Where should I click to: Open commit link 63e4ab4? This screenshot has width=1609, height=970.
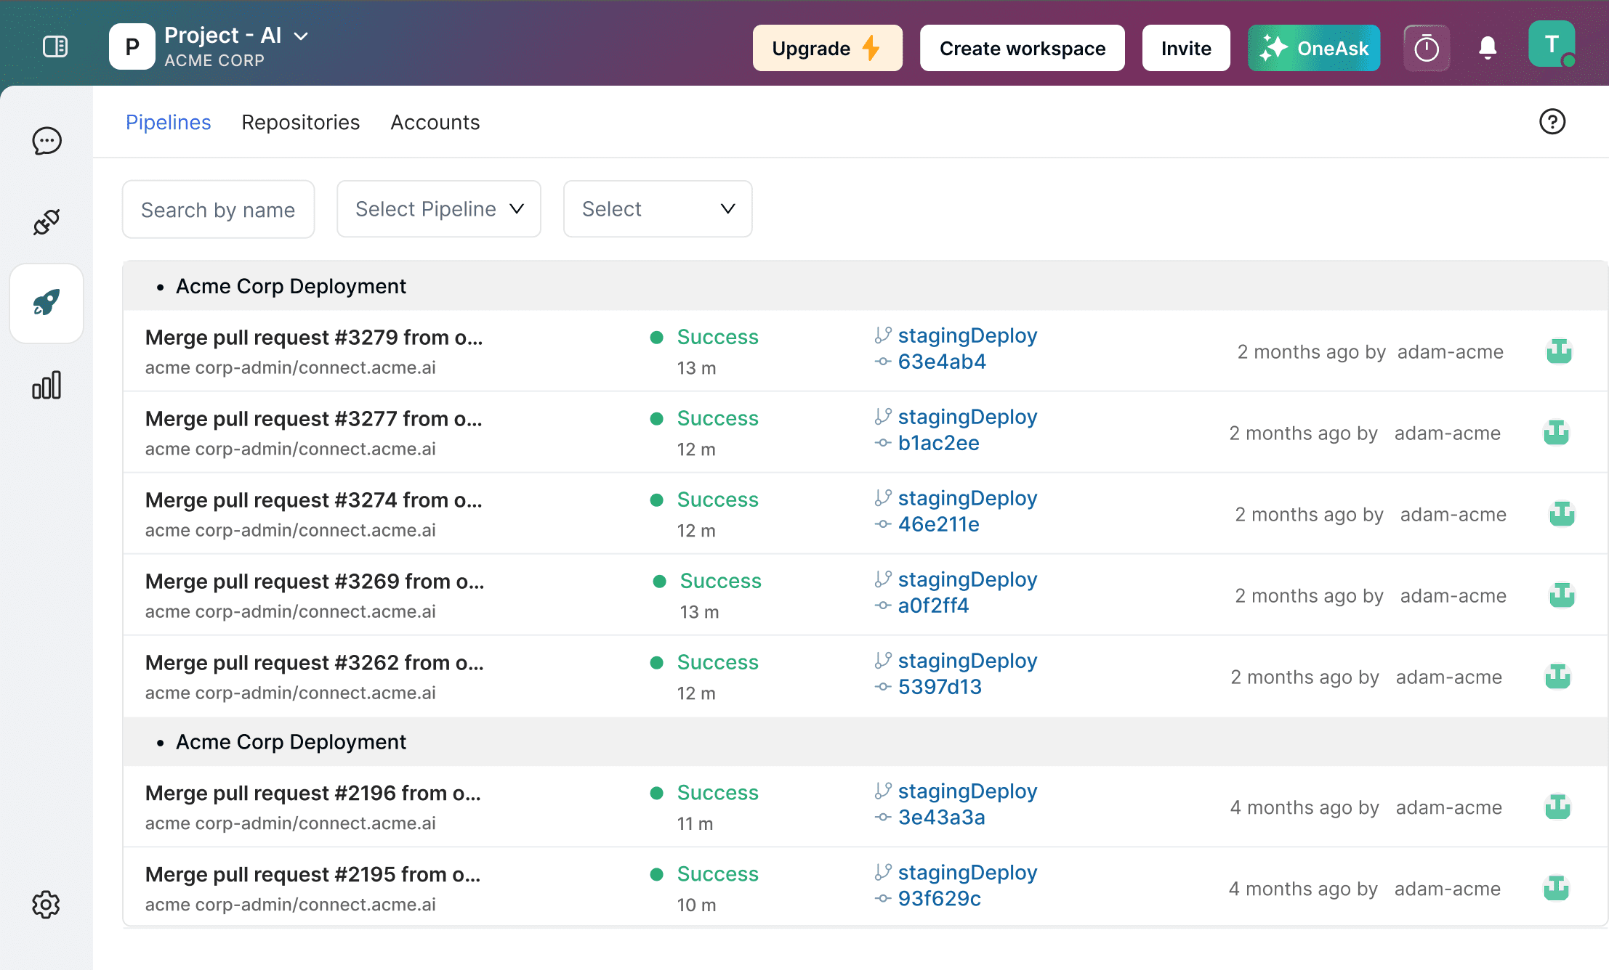[x=942, y=362]
